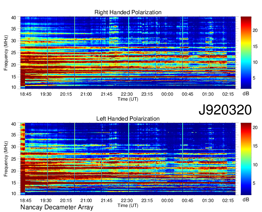Click 21:45 tick on Right Handed time axis
Screen dimensions: 262x212
(x=107, y=94)
